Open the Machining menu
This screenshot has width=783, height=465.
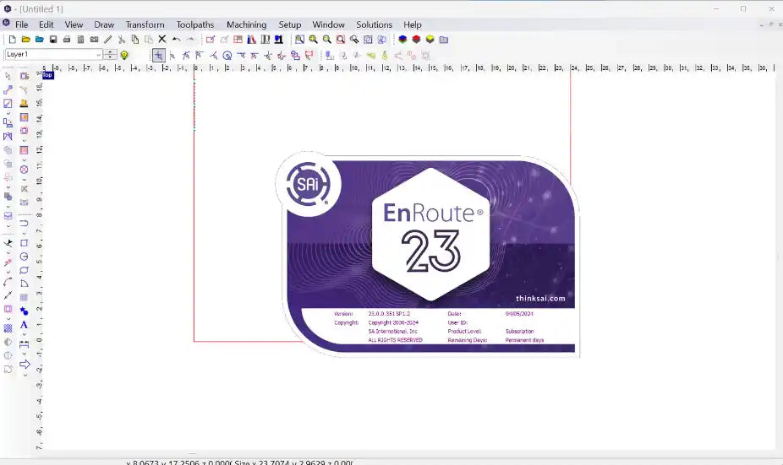[x=246, y=24]
